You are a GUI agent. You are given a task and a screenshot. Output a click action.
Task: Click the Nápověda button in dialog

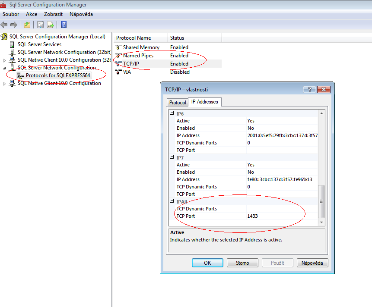tap(312, 263)
